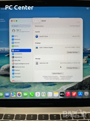Open the red rocket app in Dock

(x=74, y=94)
